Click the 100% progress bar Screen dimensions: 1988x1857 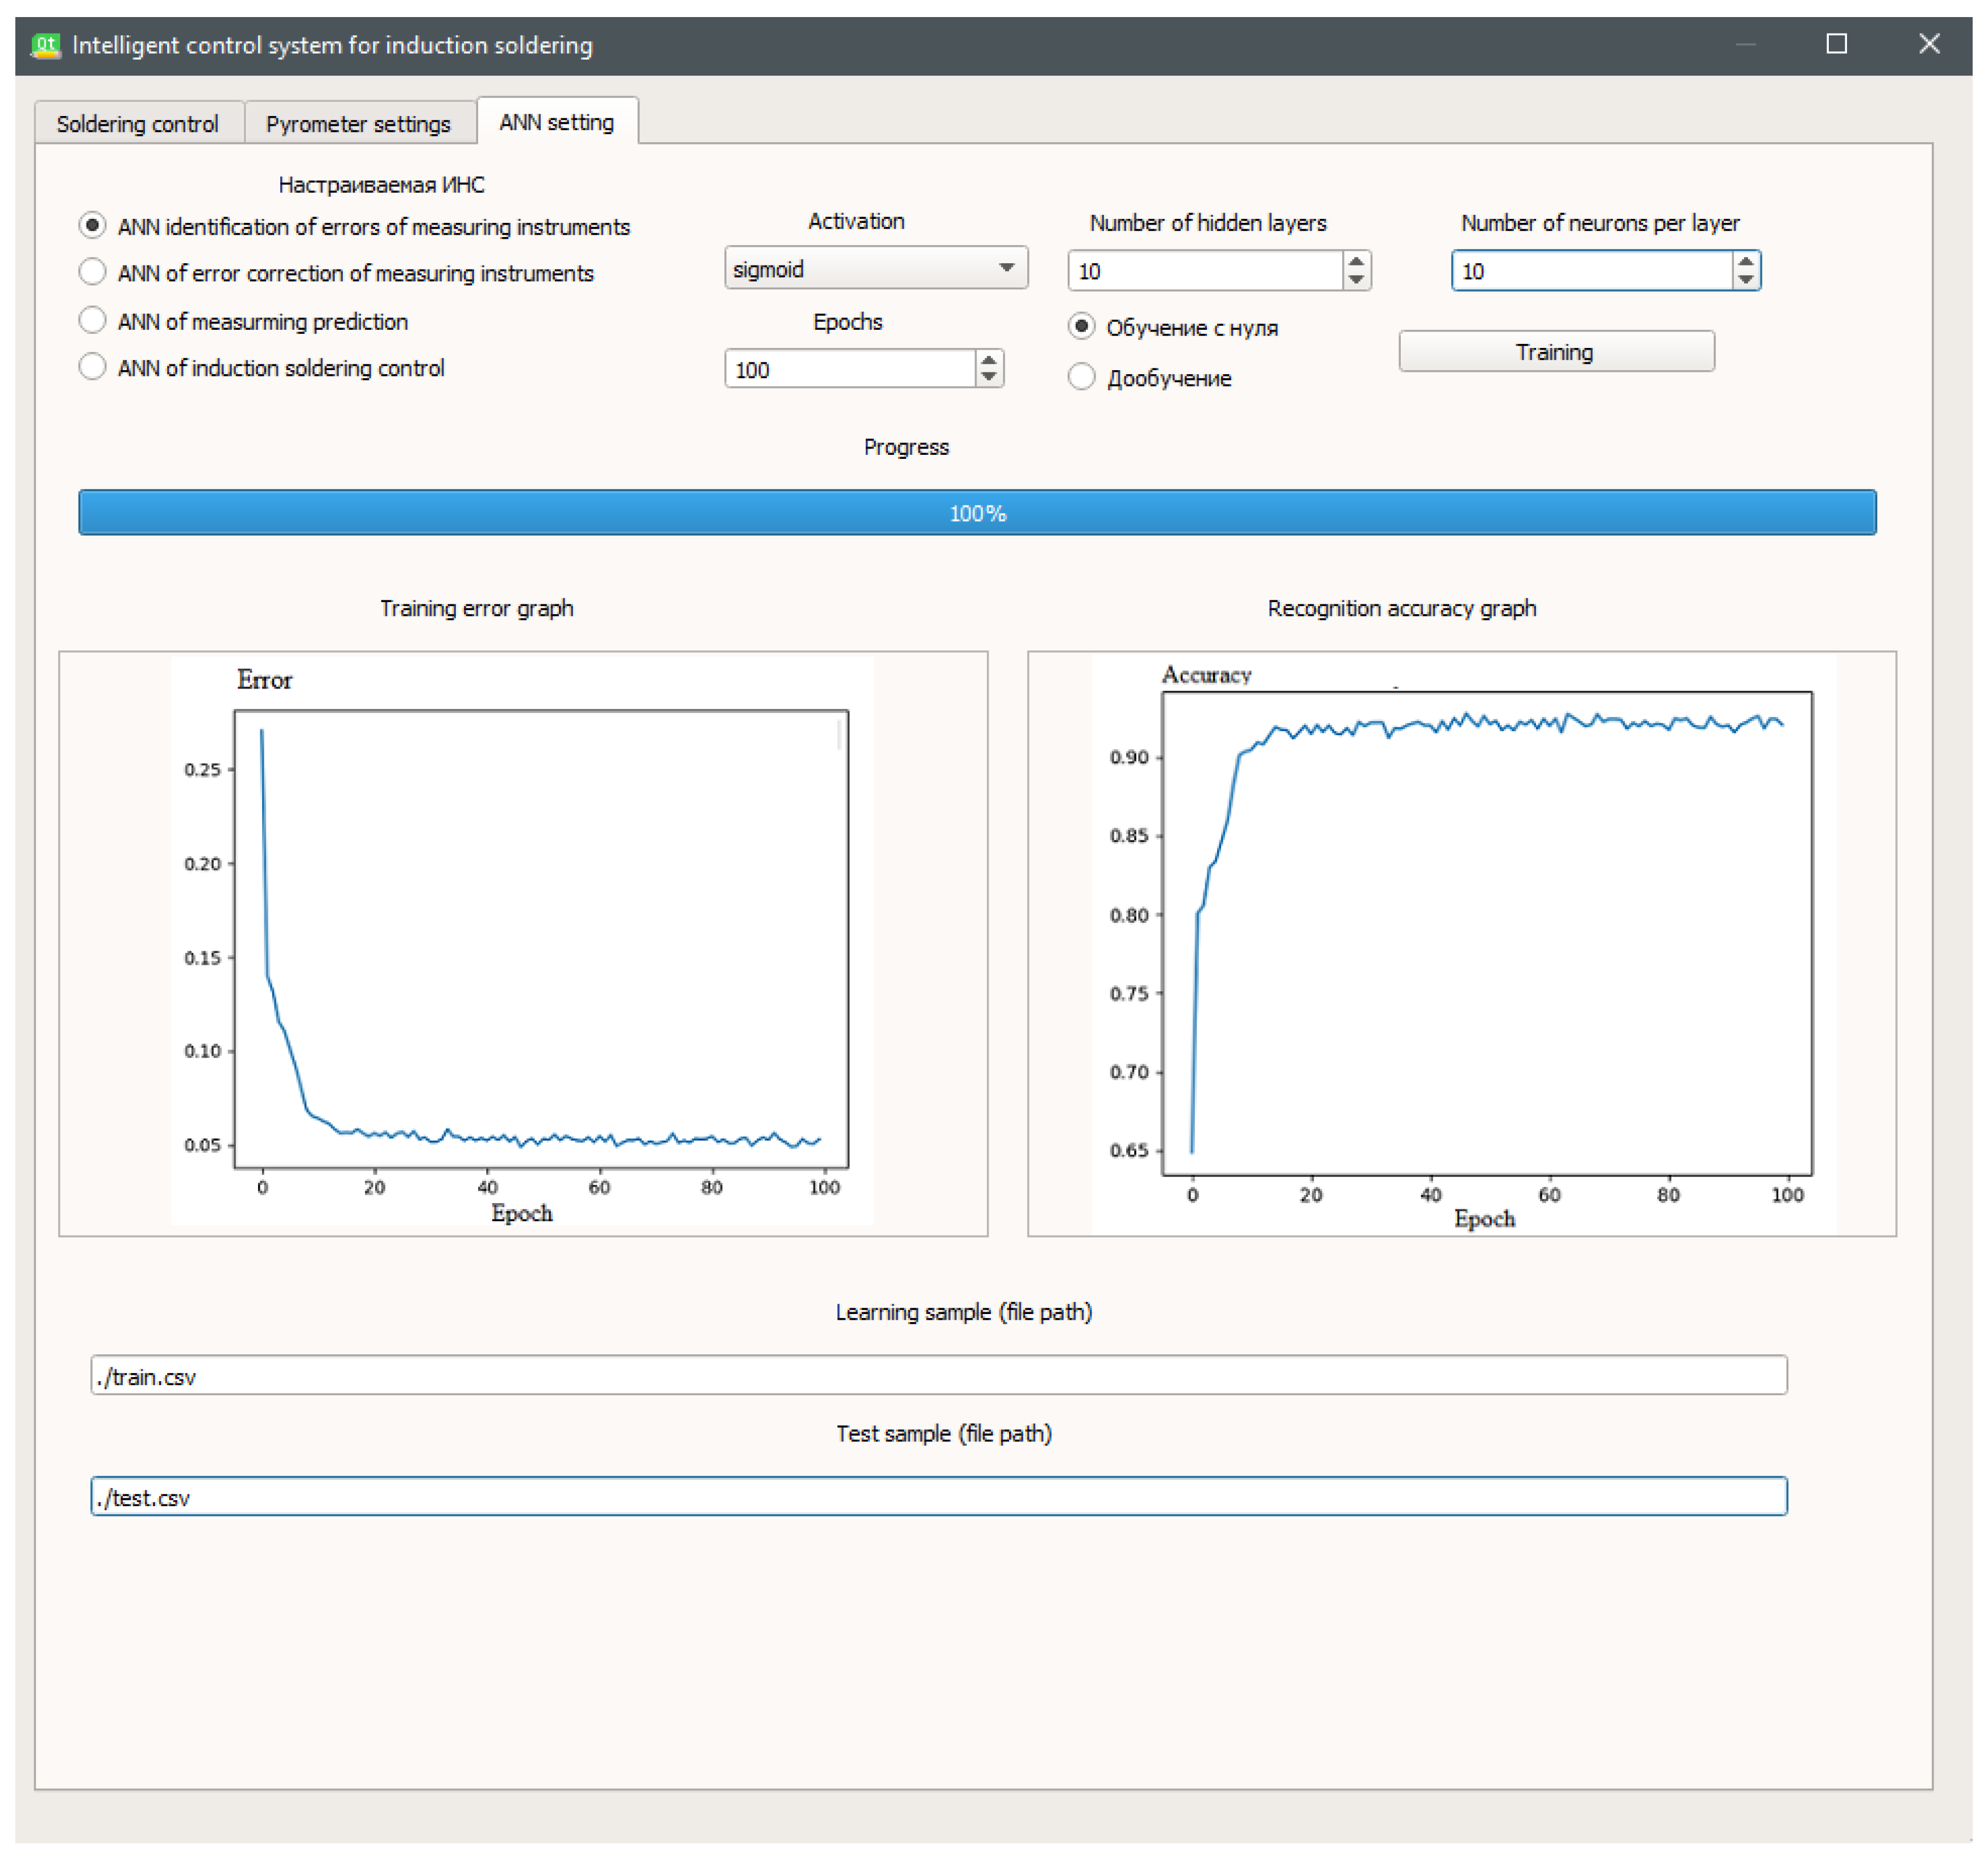tap(977, 513)
